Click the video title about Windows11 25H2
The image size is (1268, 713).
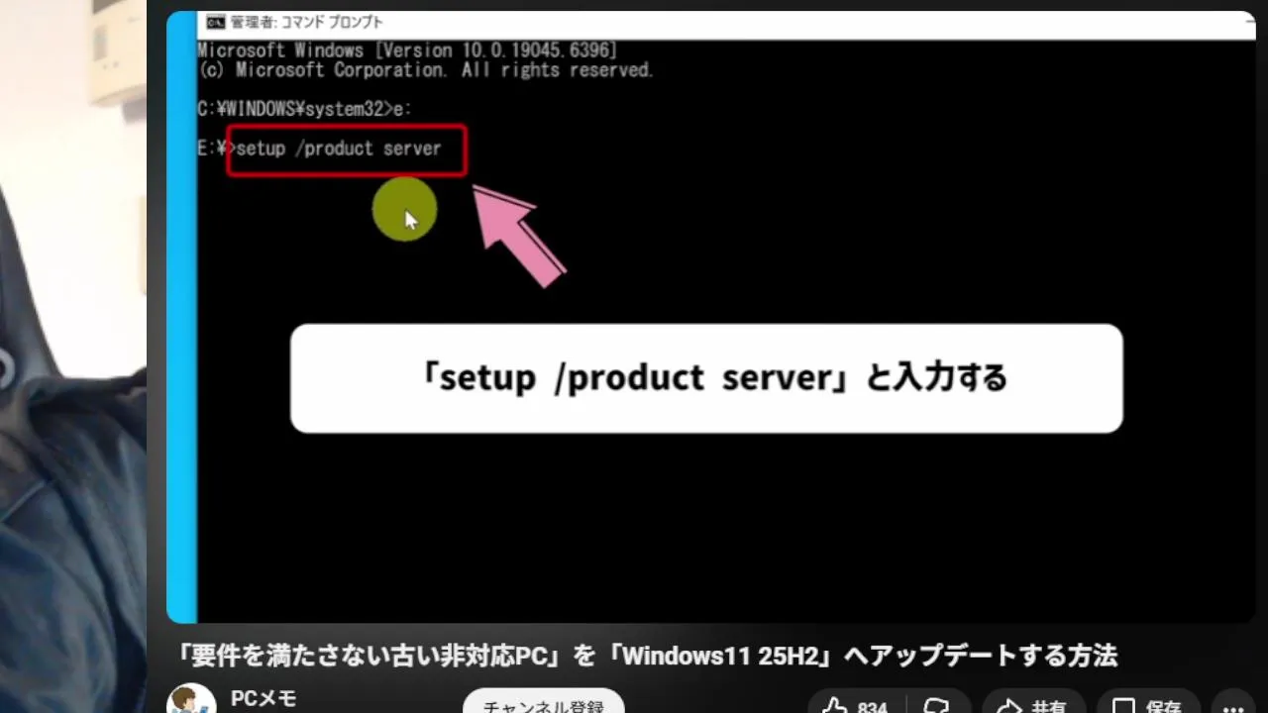[x=647, y=655]
